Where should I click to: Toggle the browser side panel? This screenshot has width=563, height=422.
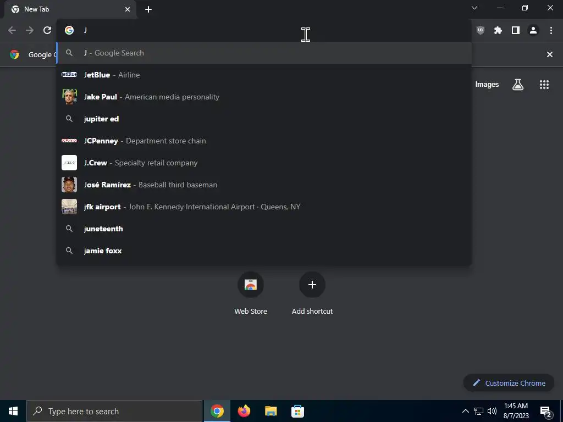tap(516, 31)
